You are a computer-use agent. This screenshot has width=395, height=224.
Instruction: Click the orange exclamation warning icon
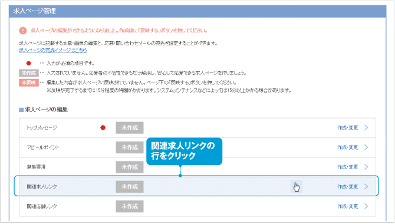[x=22, y=31]
